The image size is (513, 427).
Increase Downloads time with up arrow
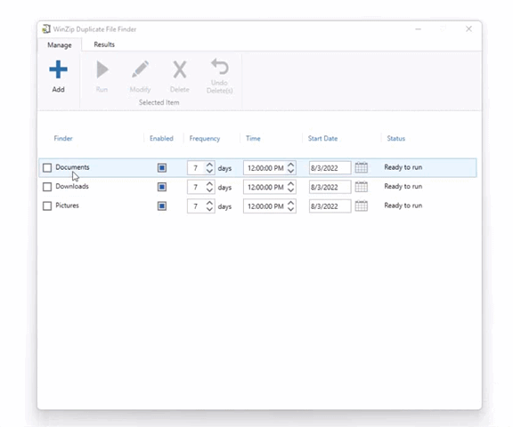click(290, 184)
